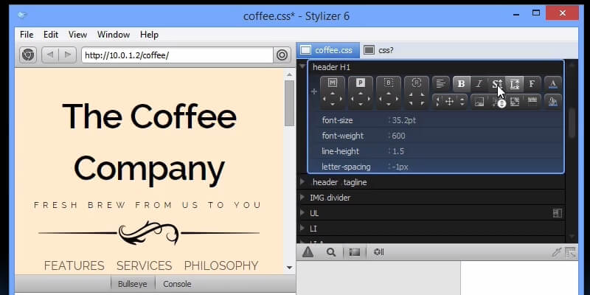This screenshot has height=295, width=590.
Task: Go back using the left arrow button
Action: pos(50,55)
